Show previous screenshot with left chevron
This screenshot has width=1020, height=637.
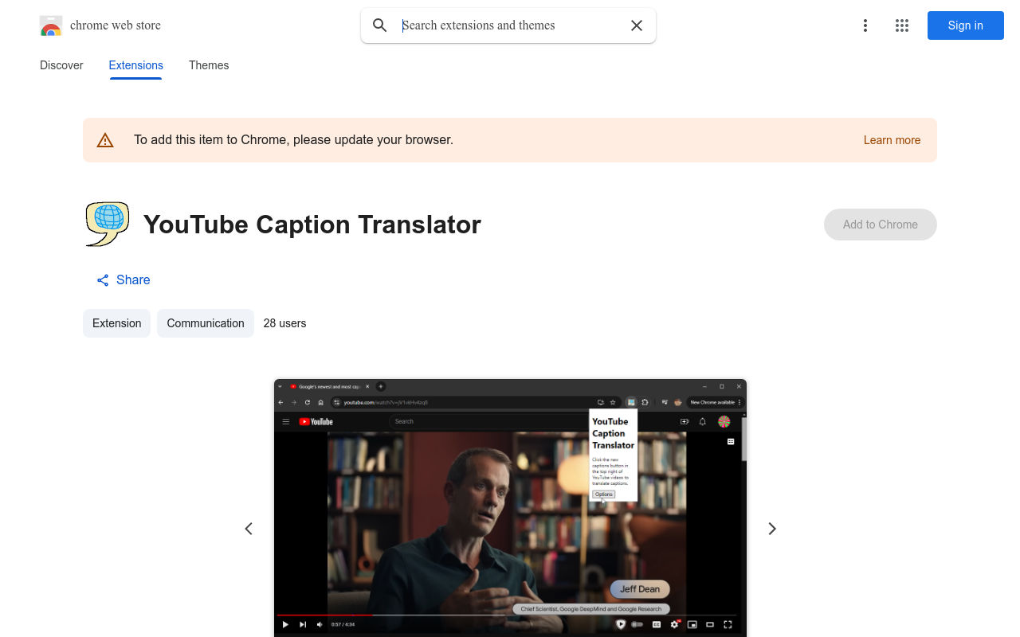point(249,529)
